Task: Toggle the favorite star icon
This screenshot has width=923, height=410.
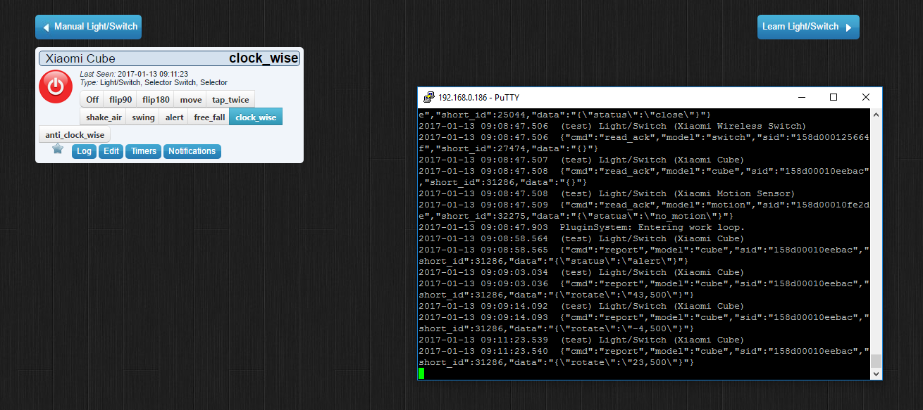Action: (x=58, y=149)
